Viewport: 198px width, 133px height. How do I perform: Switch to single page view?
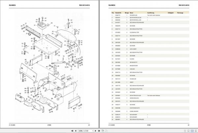(185, 131)
